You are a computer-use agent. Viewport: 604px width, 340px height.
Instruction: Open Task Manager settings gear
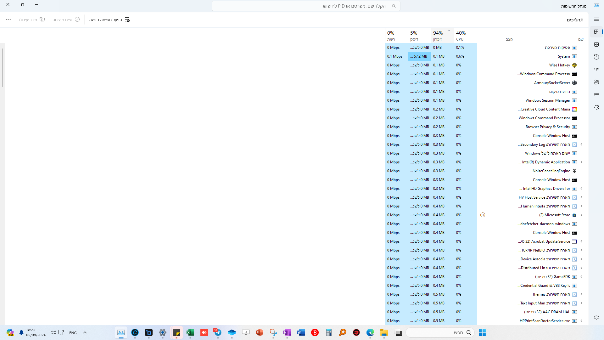(596, 317)
